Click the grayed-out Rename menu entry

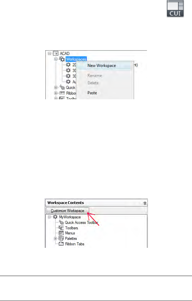click(95, 76)
